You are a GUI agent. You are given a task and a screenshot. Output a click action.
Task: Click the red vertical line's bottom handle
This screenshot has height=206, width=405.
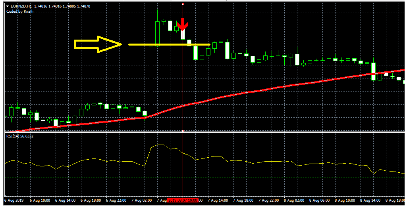coord(183,131)
